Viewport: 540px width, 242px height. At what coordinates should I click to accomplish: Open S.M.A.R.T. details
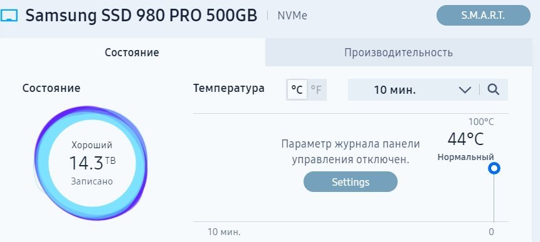(483, 16)
